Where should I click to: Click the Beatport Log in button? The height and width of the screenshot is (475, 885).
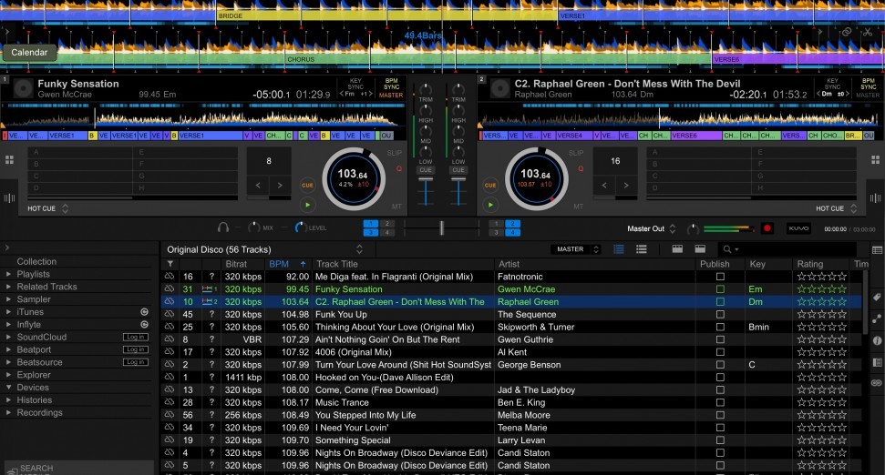[x=136, y=349]
